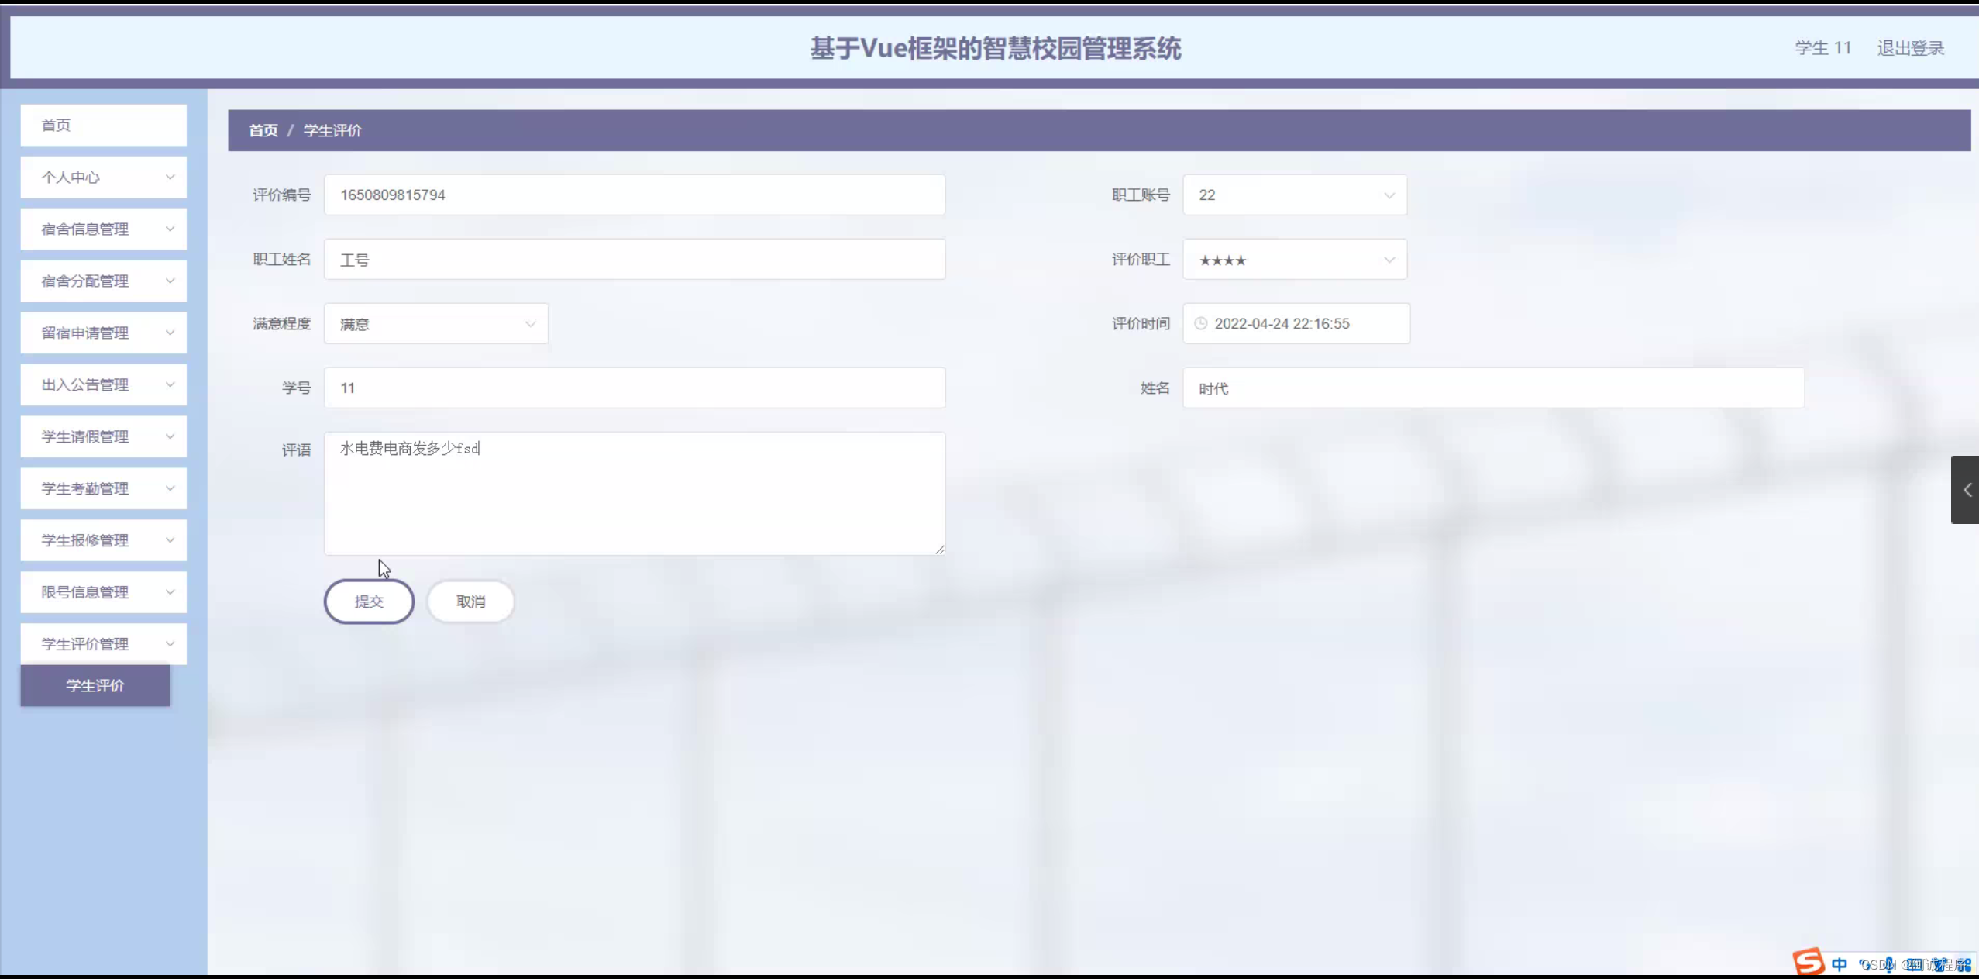Collapse 学生评价管理 sidebar menu
1979x979 pixels.
click(103, 644)
